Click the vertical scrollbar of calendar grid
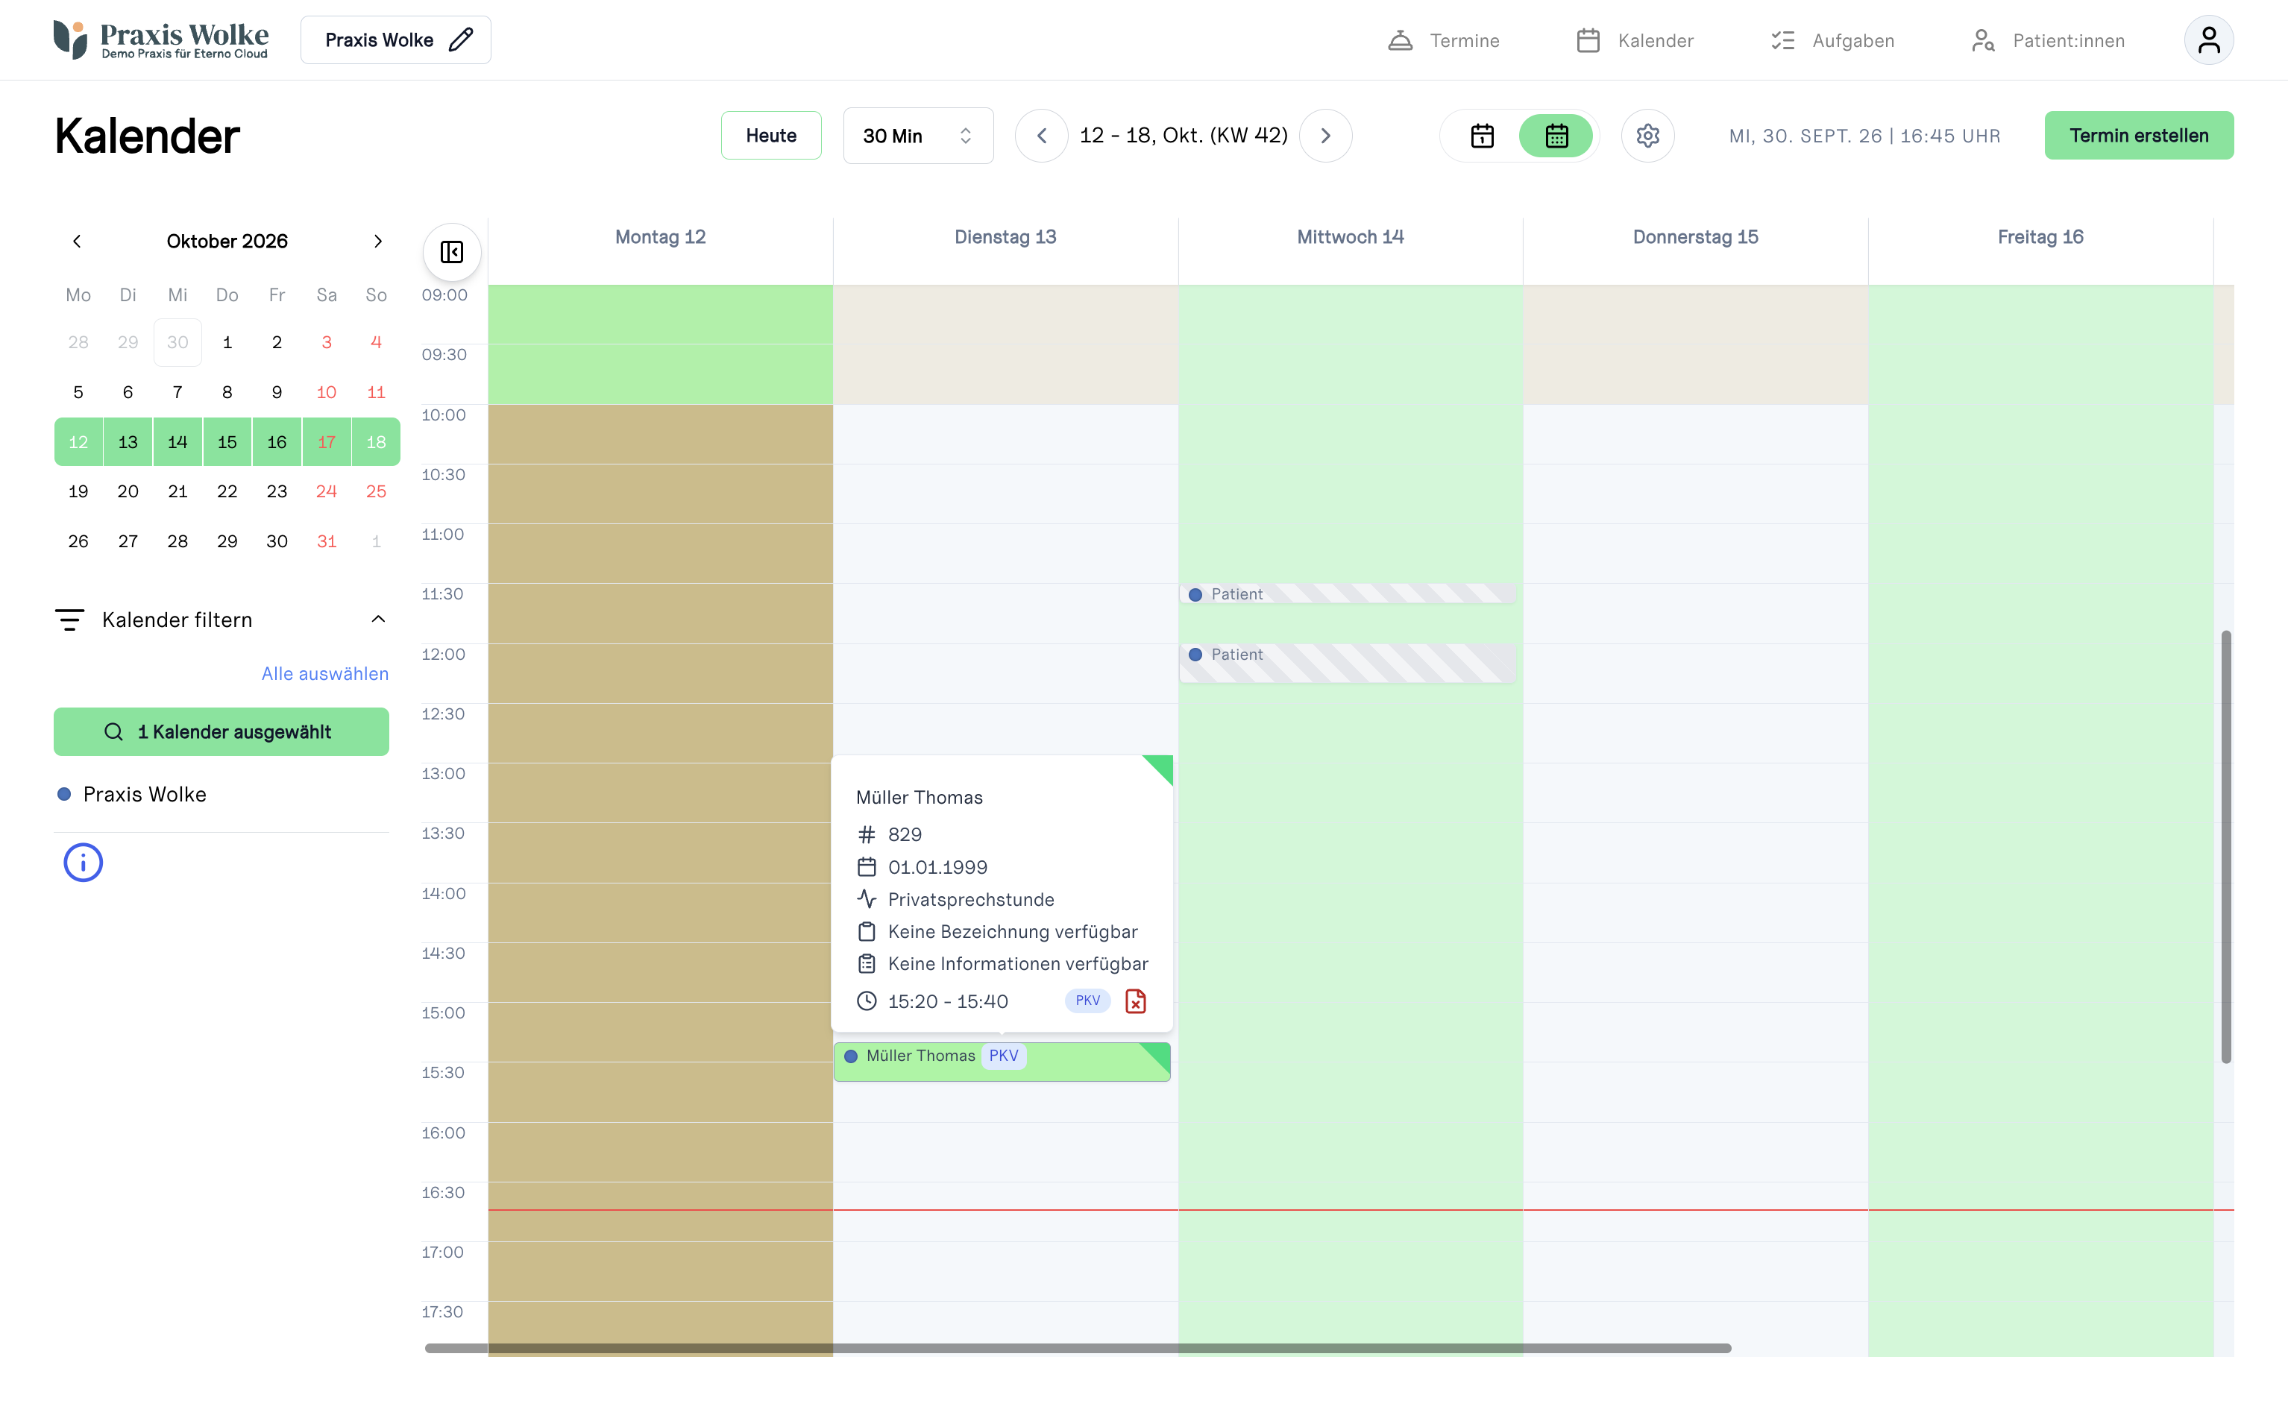This screenshot has width=2288, height=1424. pyautogui.click(x=2226, y=847)
